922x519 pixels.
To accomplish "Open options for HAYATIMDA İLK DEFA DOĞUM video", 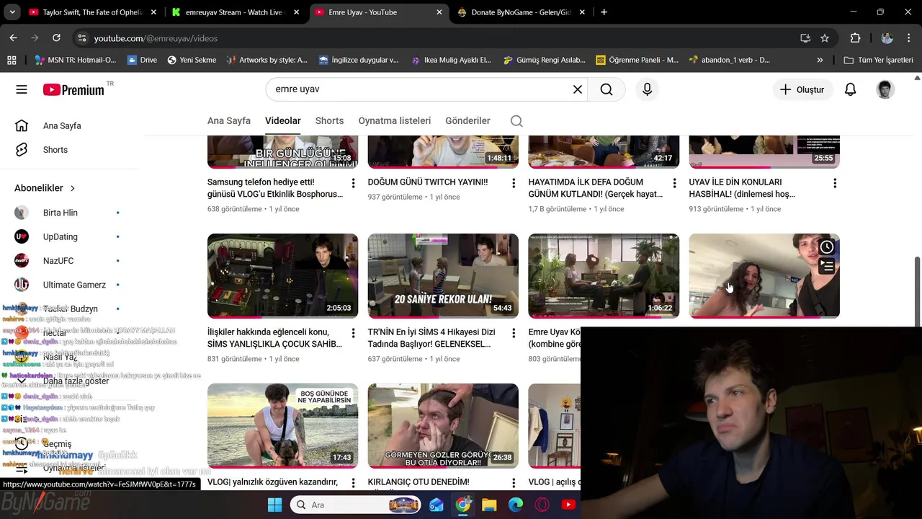I will 674,184.
